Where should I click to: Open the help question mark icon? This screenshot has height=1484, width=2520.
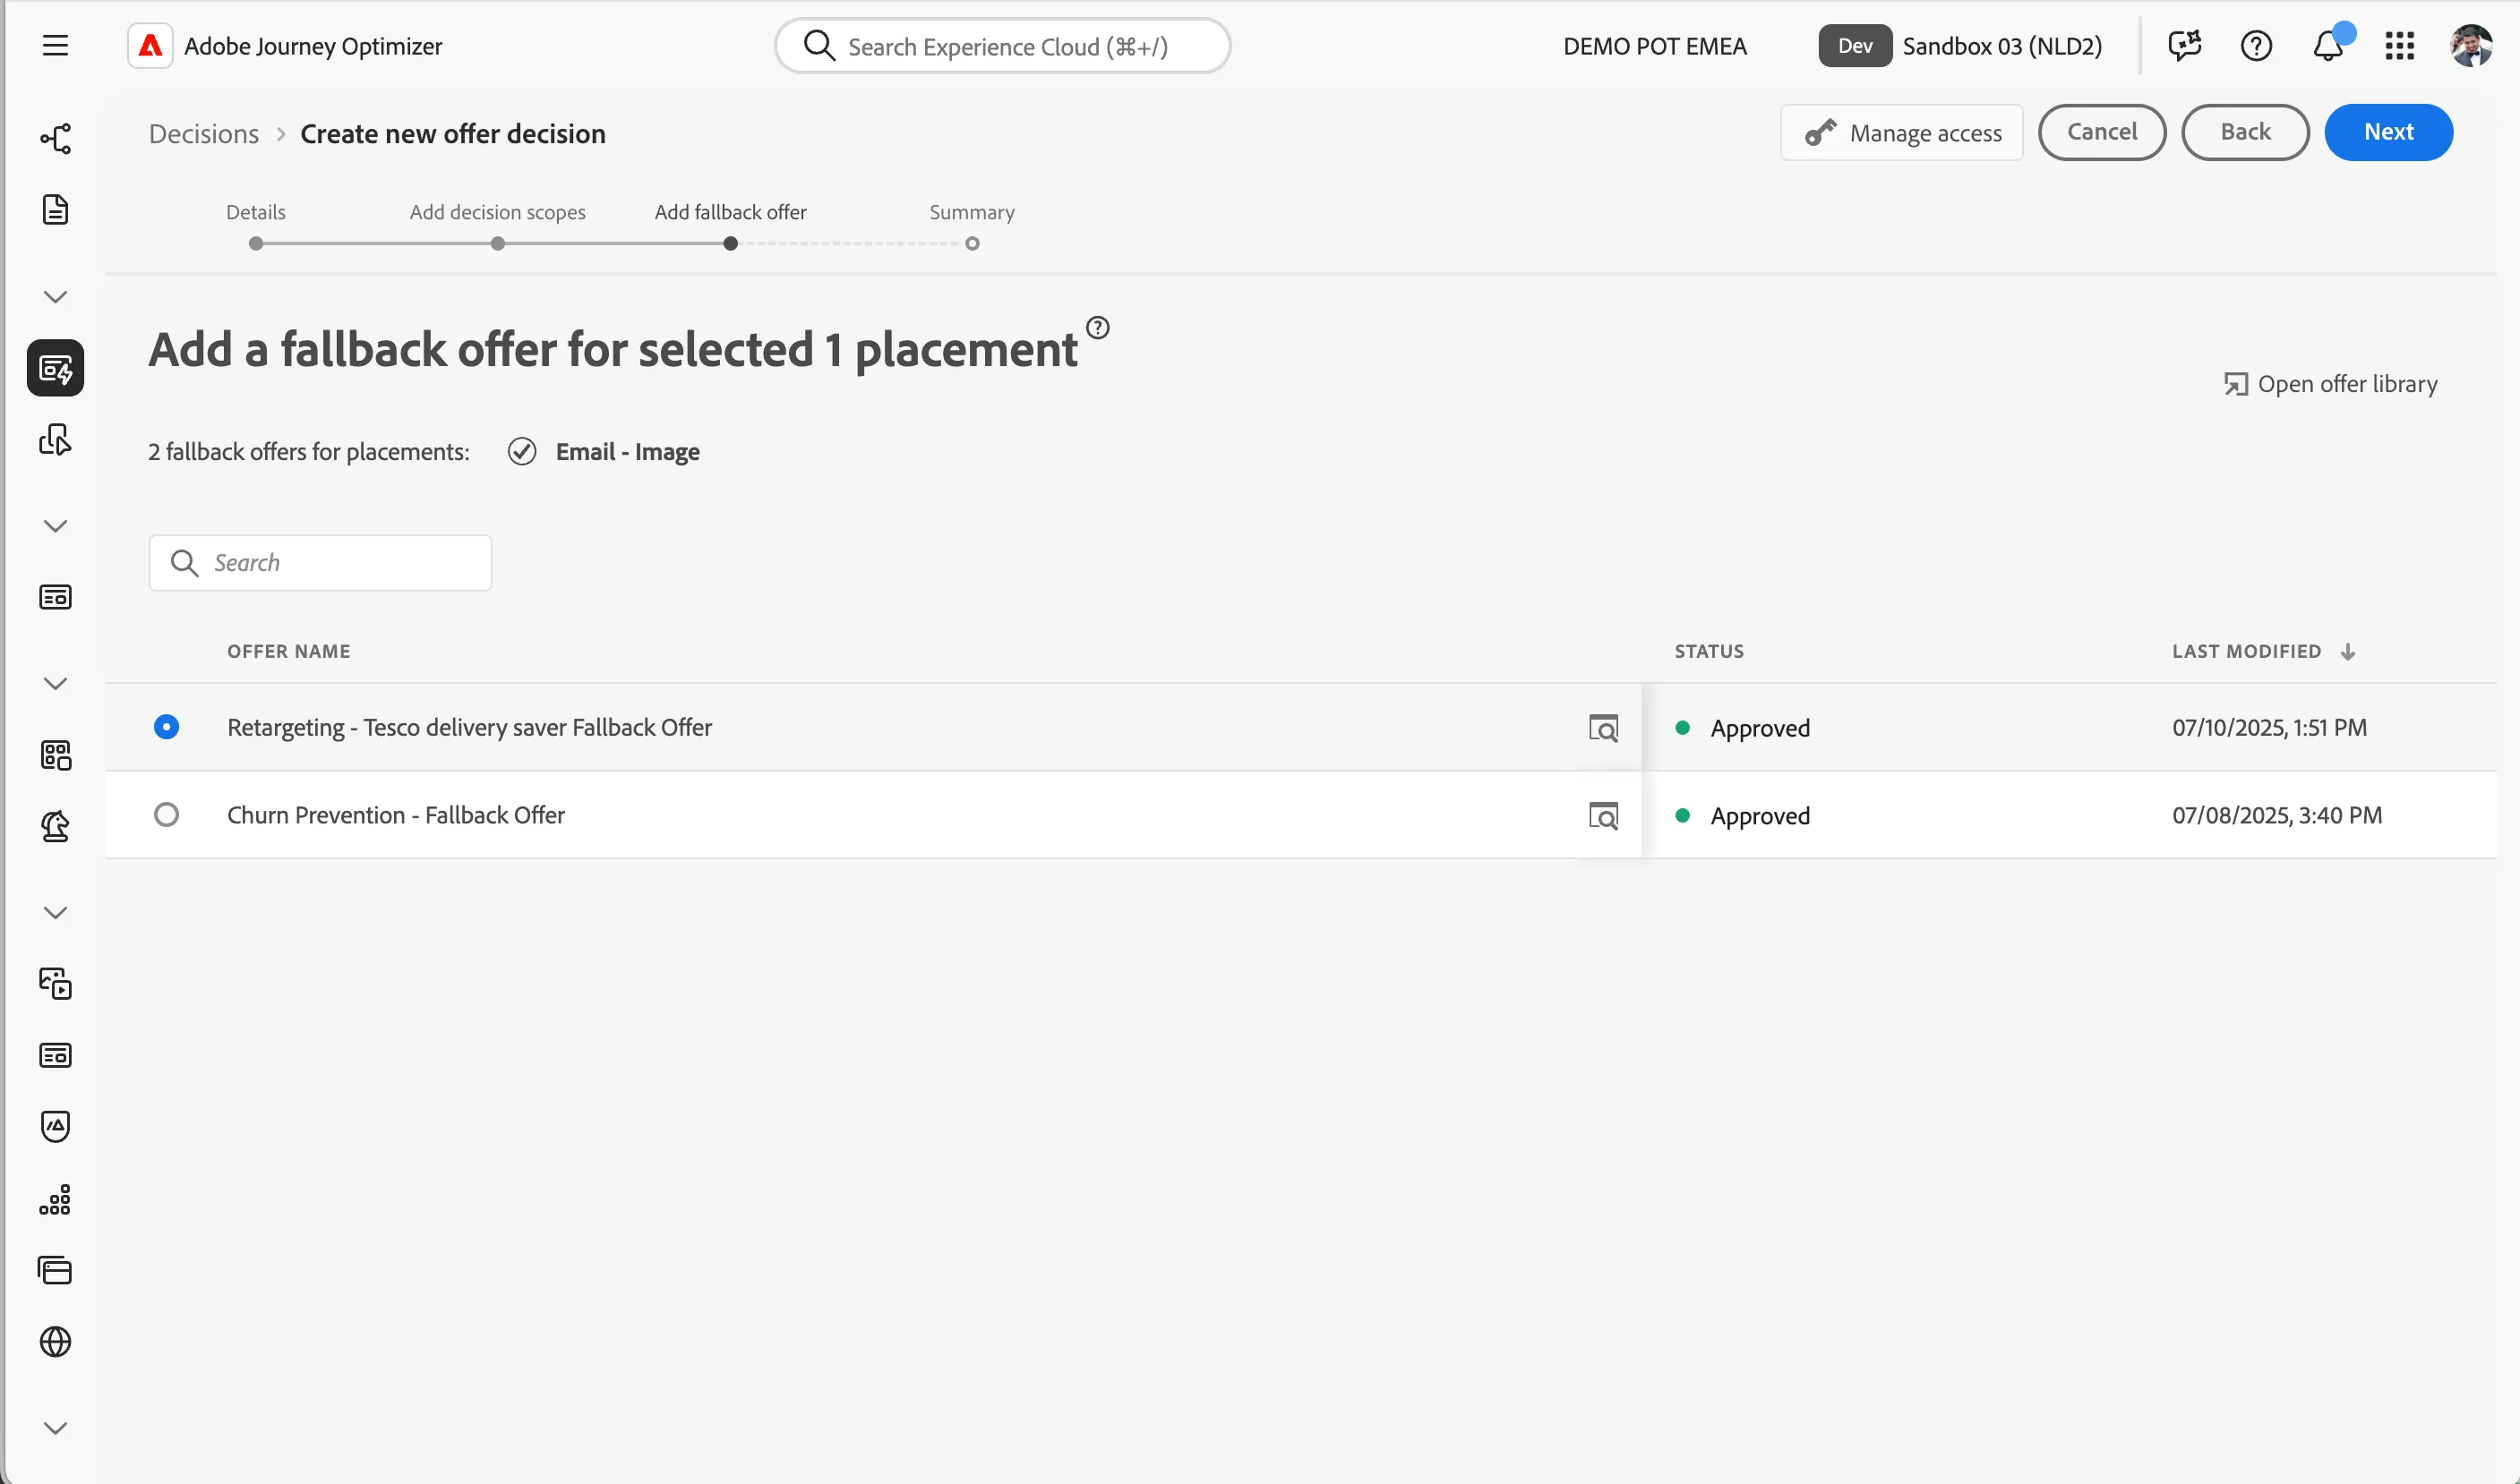pos(2256,46)
